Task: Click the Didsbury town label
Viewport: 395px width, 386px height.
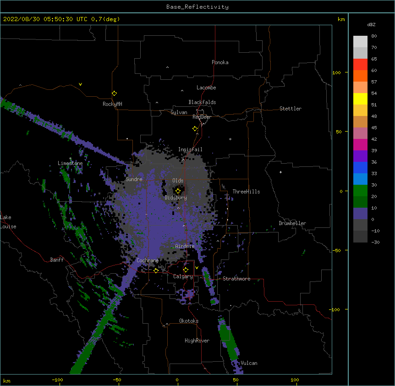Action: pos(176,198)
